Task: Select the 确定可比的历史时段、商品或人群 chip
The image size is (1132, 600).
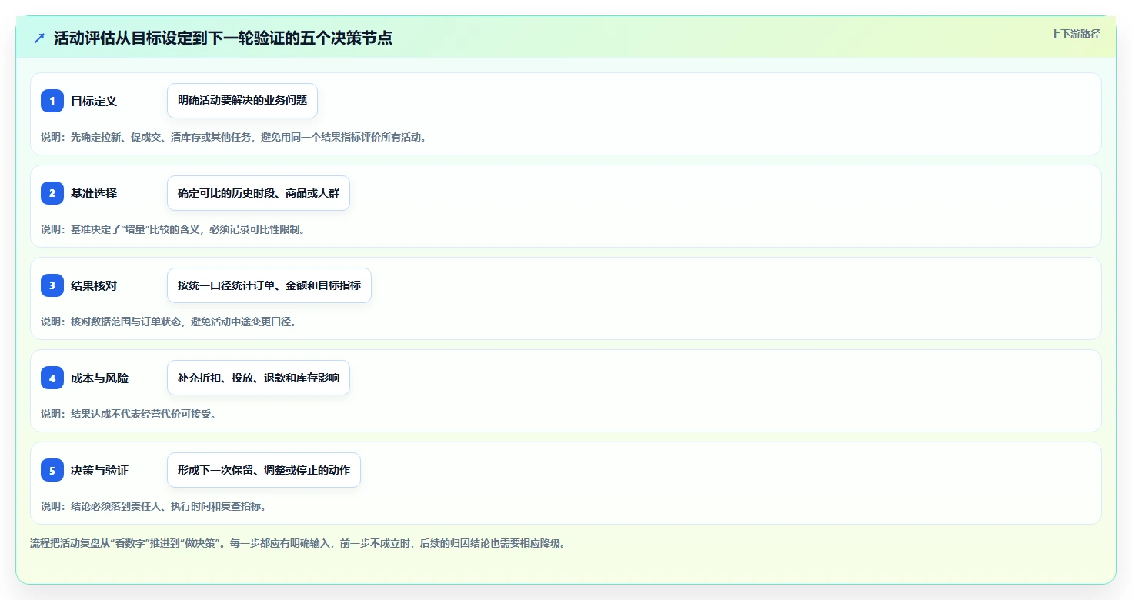Action: point(259,193)
